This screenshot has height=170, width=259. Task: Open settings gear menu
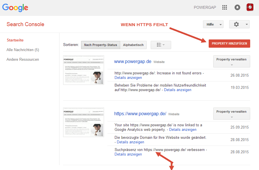tap(236, 24)
